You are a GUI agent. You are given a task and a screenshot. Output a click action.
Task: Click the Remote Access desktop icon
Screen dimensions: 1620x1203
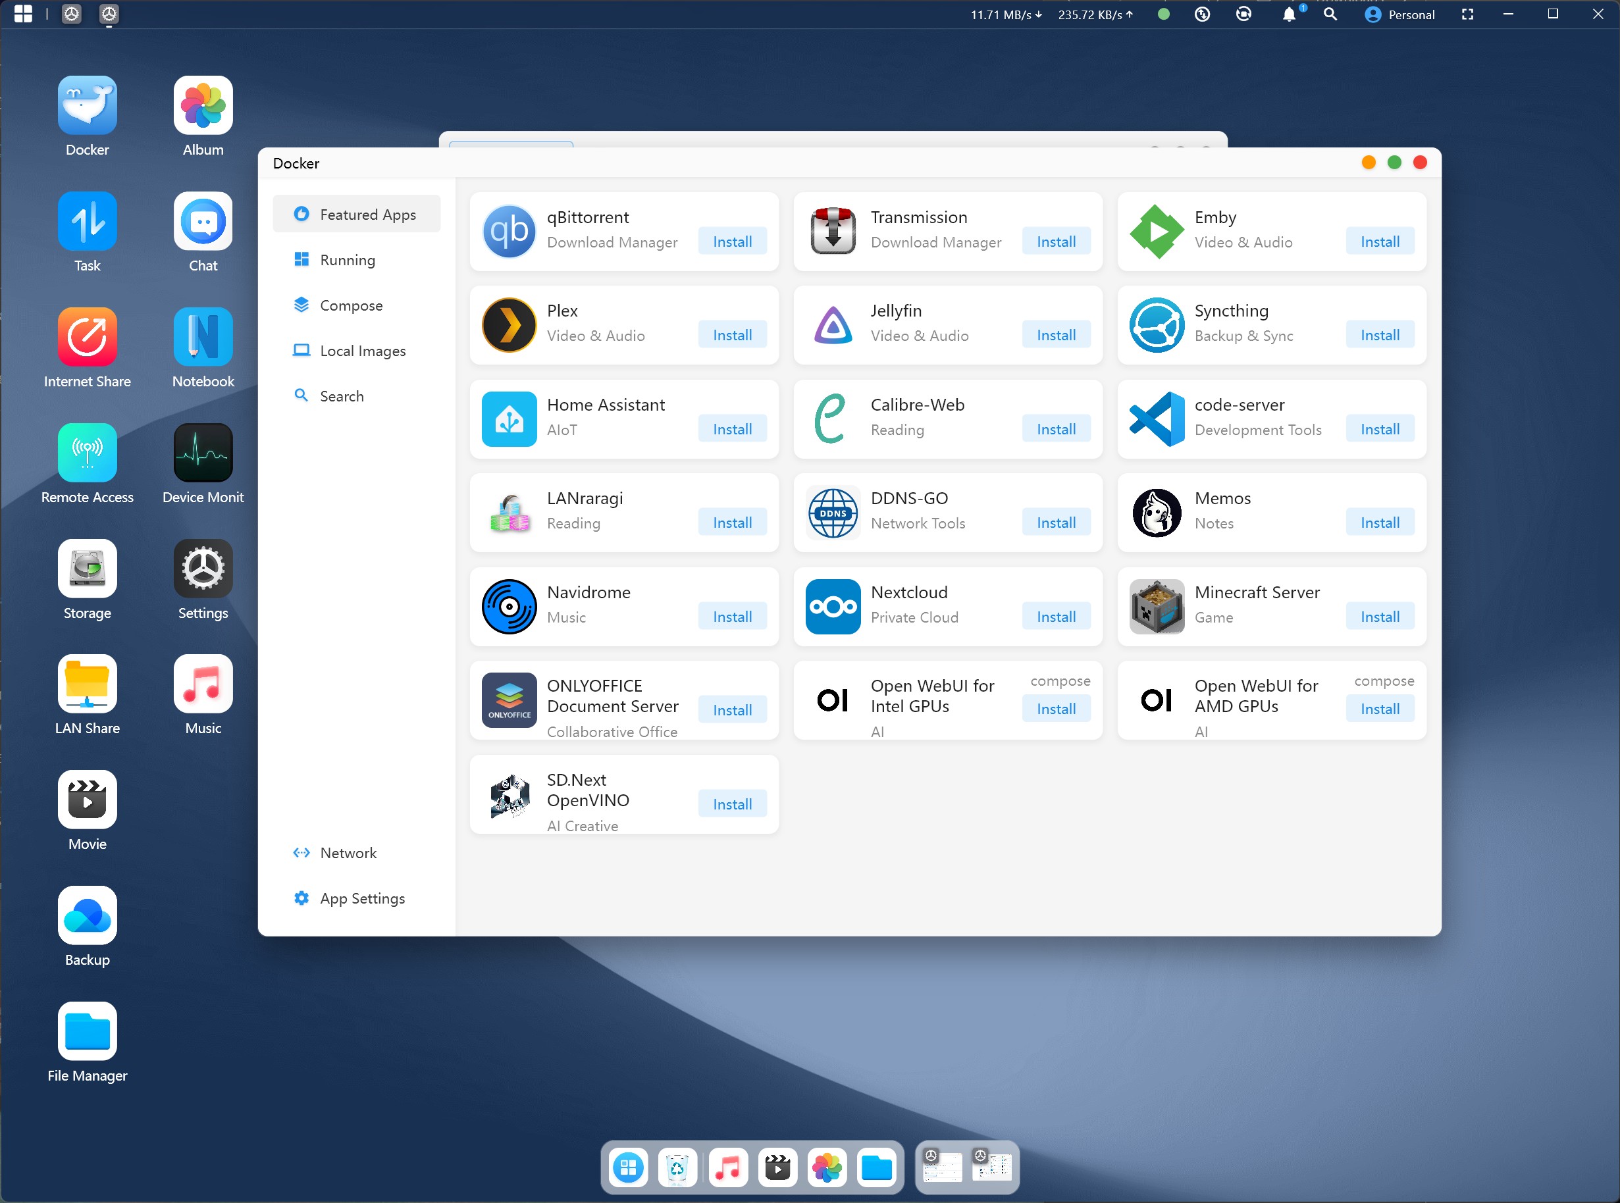(x=88, y=453)
